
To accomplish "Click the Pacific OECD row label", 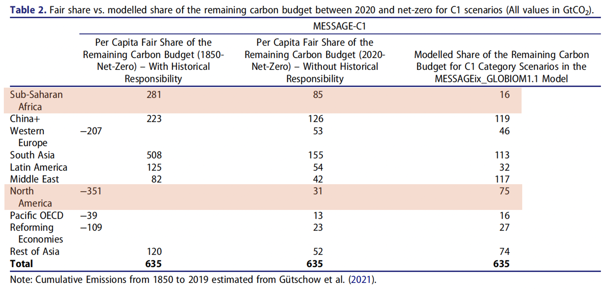I will (x=37, y=216).
